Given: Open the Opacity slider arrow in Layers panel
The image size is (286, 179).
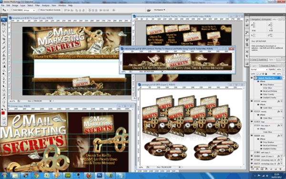Looking at the screenshot, I should [x=283, y=70].
